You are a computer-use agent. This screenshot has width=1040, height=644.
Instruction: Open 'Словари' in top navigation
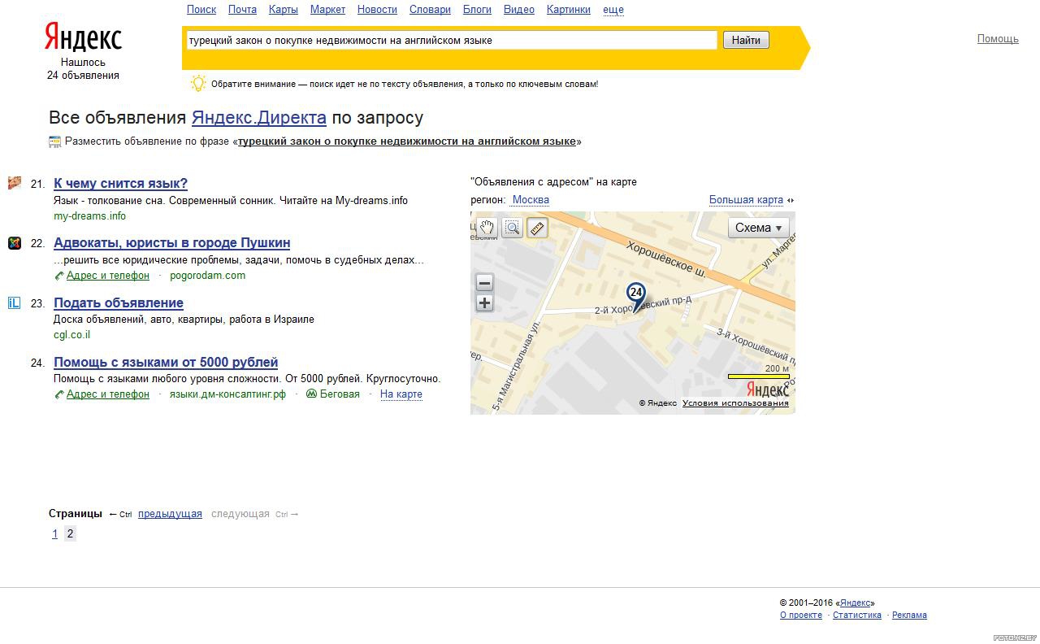point(430,10)
